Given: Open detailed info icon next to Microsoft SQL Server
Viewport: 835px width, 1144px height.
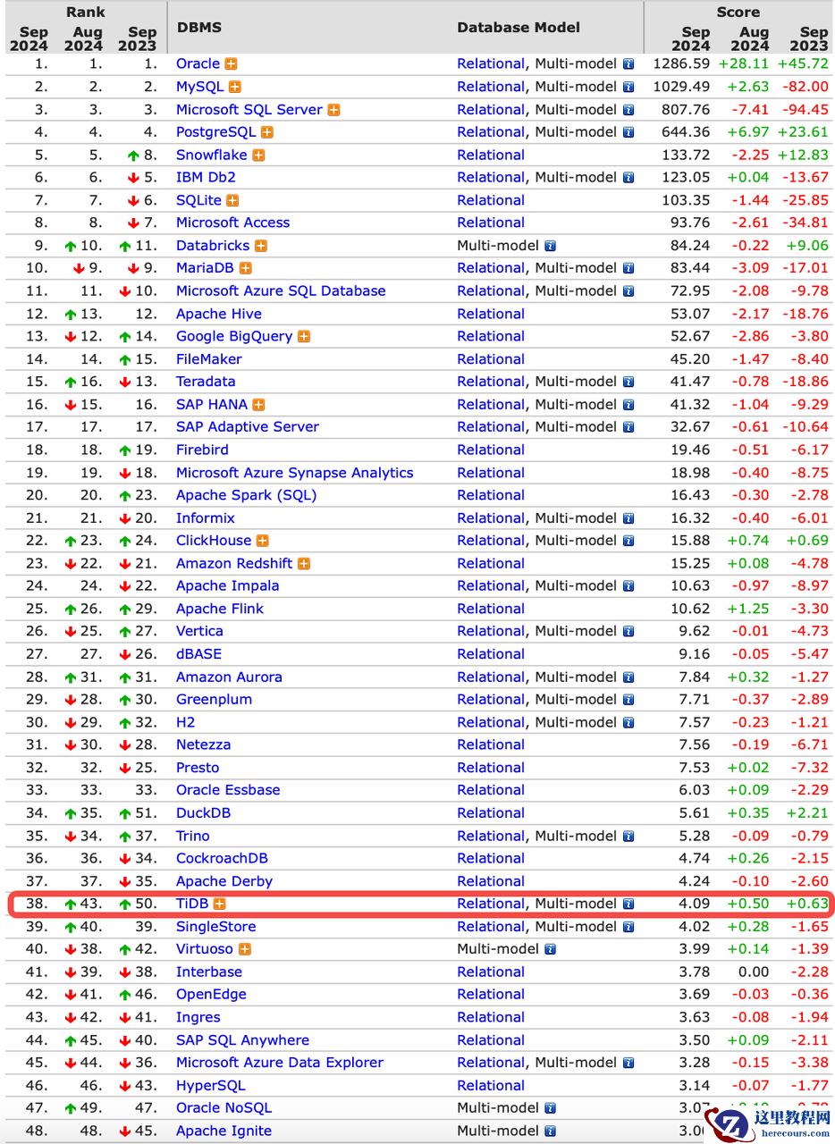Looking at the screenshot, I should [x=333, y=110].
